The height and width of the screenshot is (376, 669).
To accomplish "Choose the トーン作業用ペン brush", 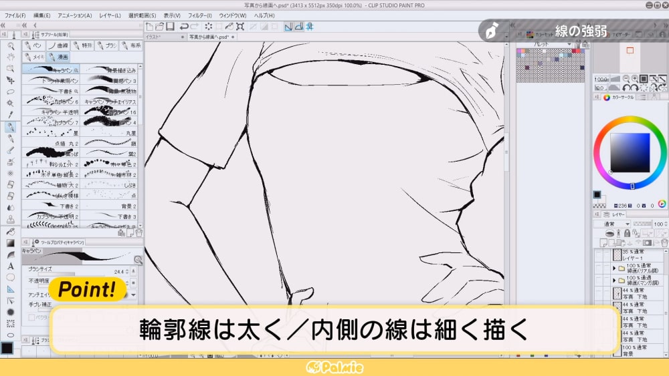I will point(51,80).
